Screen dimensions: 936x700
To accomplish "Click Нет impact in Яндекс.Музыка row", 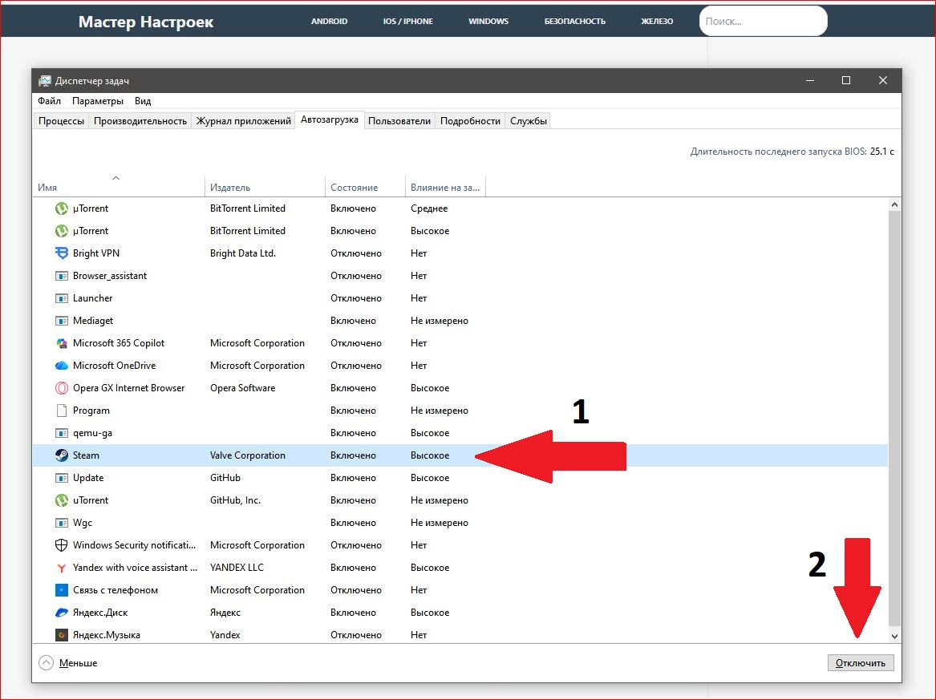I will pyautogui.click(x=419, y=635).
